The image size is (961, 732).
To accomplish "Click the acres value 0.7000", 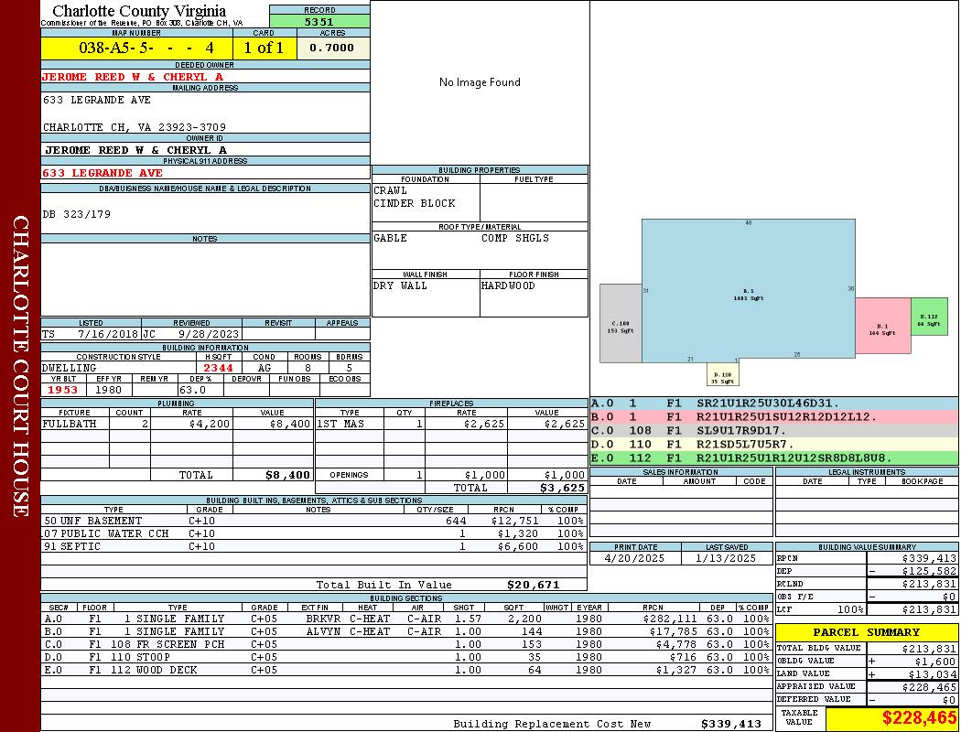I will (x=332, y=48).
